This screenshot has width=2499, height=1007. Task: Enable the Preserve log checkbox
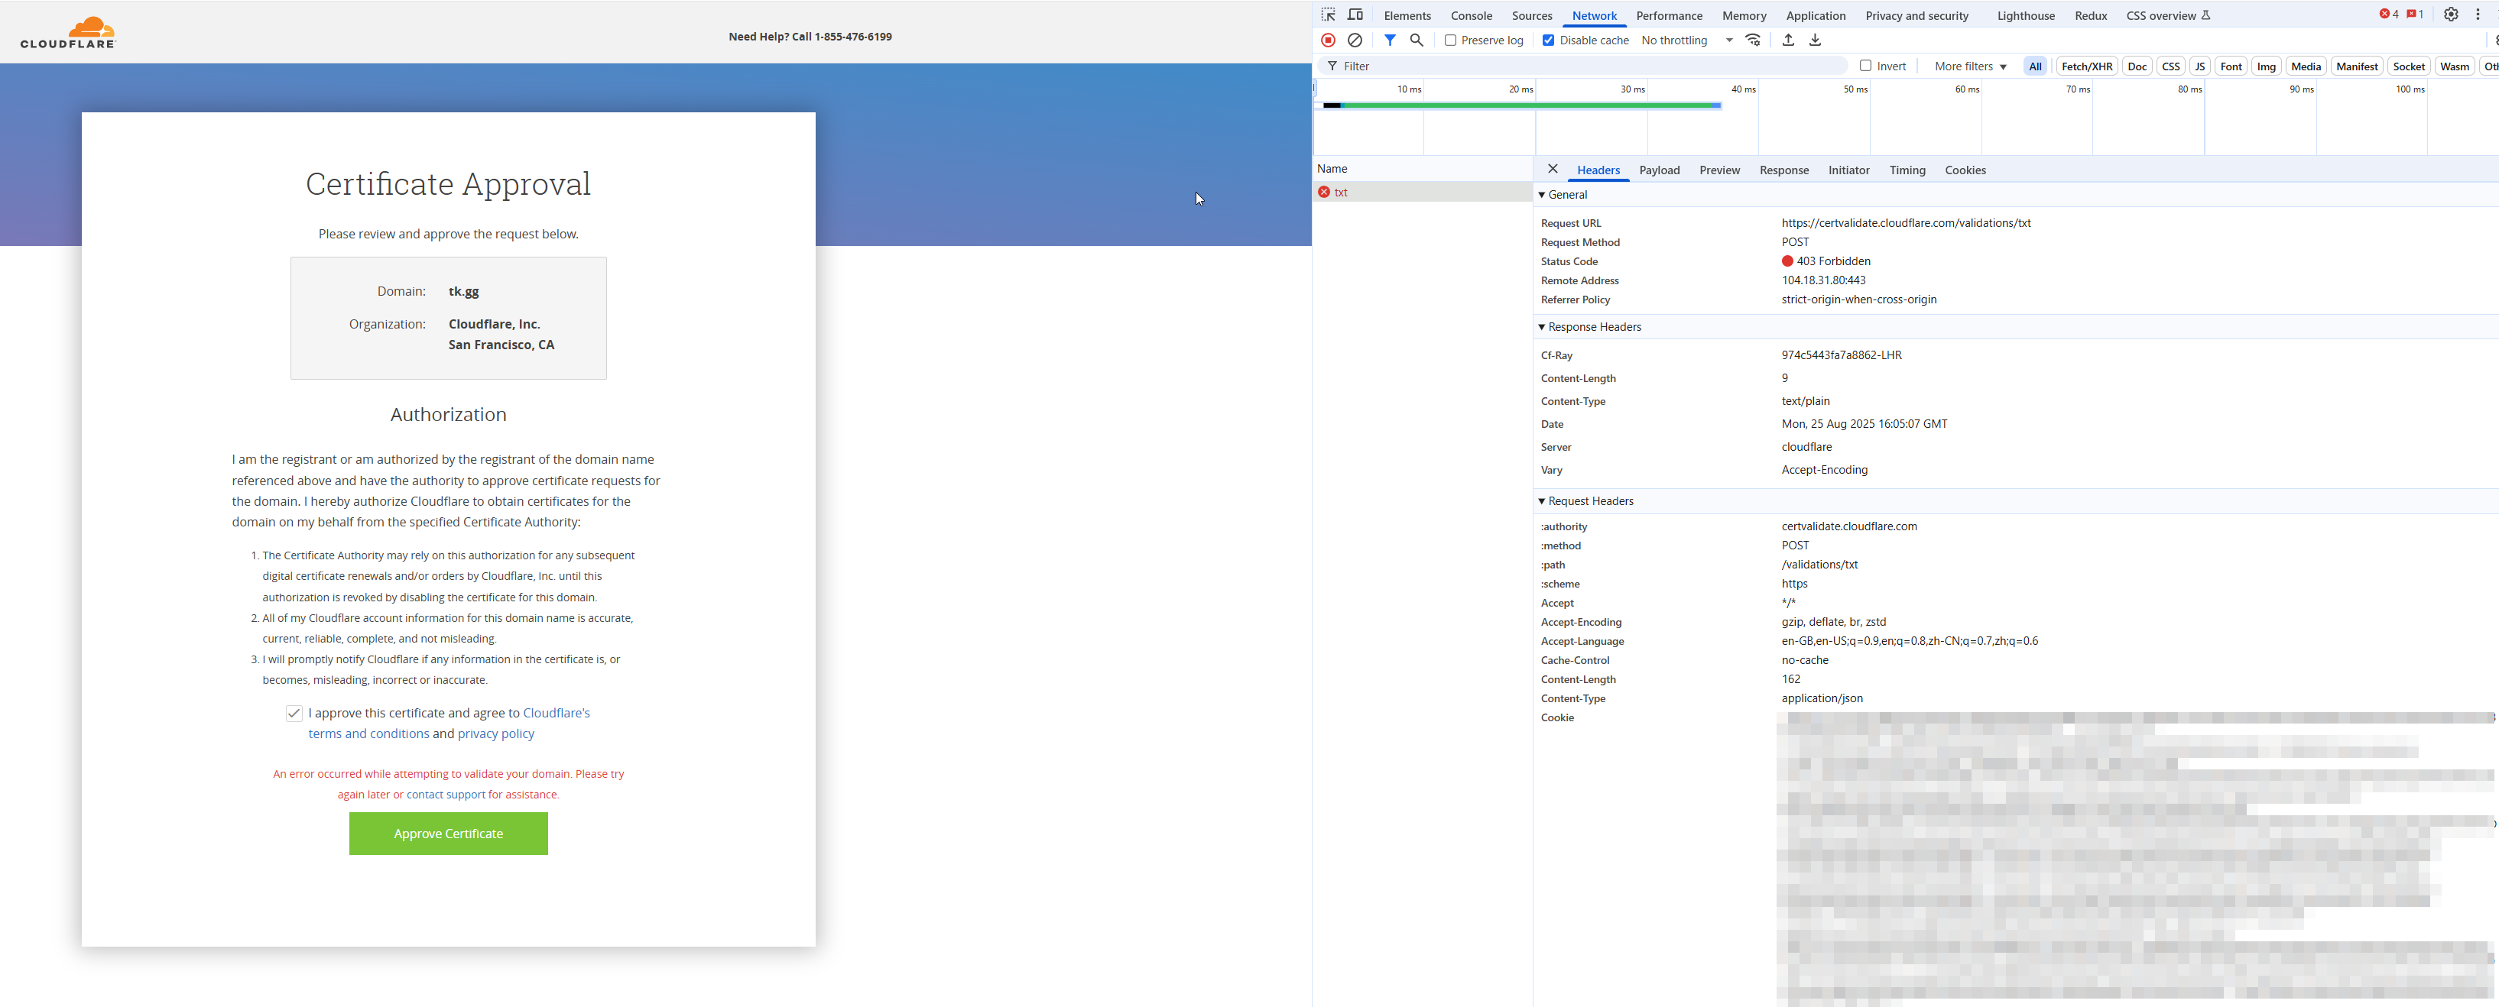click(1450, 40)
